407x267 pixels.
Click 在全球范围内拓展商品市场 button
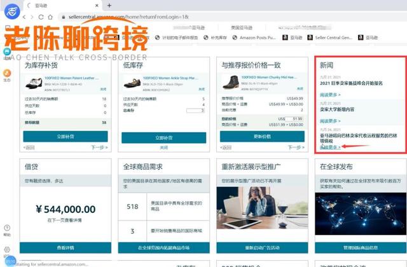click(164, 248)
